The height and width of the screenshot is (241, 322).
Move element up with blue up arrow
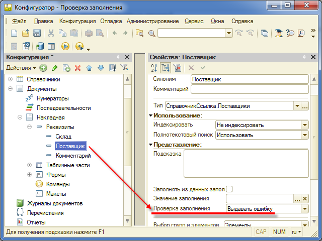click(x=89, y=68)
